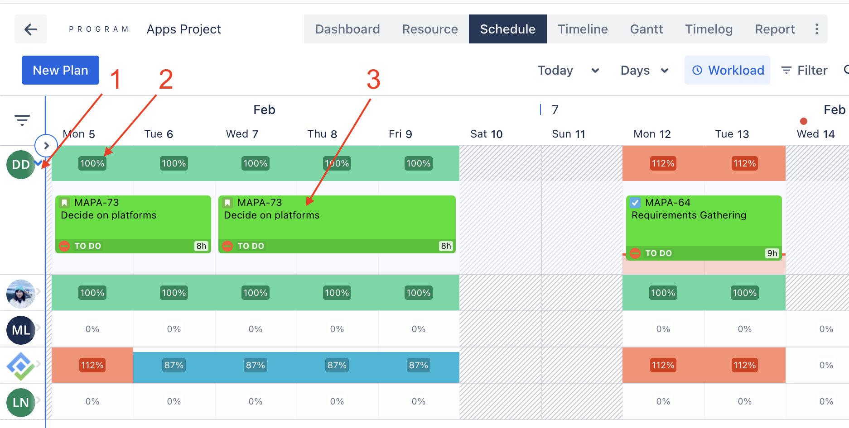Click the back arrow next to PROGRAM
Viewport: 849px width, 428px height.
click(x=30, y=29)
